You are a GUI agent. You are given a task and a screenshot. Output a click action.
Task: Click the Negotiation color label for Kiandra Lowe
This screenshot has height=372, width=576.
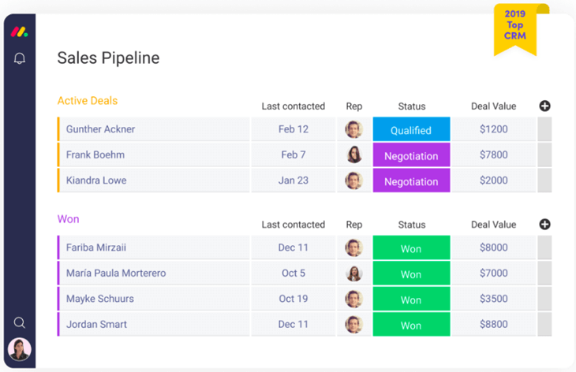[x=411, y=181]
